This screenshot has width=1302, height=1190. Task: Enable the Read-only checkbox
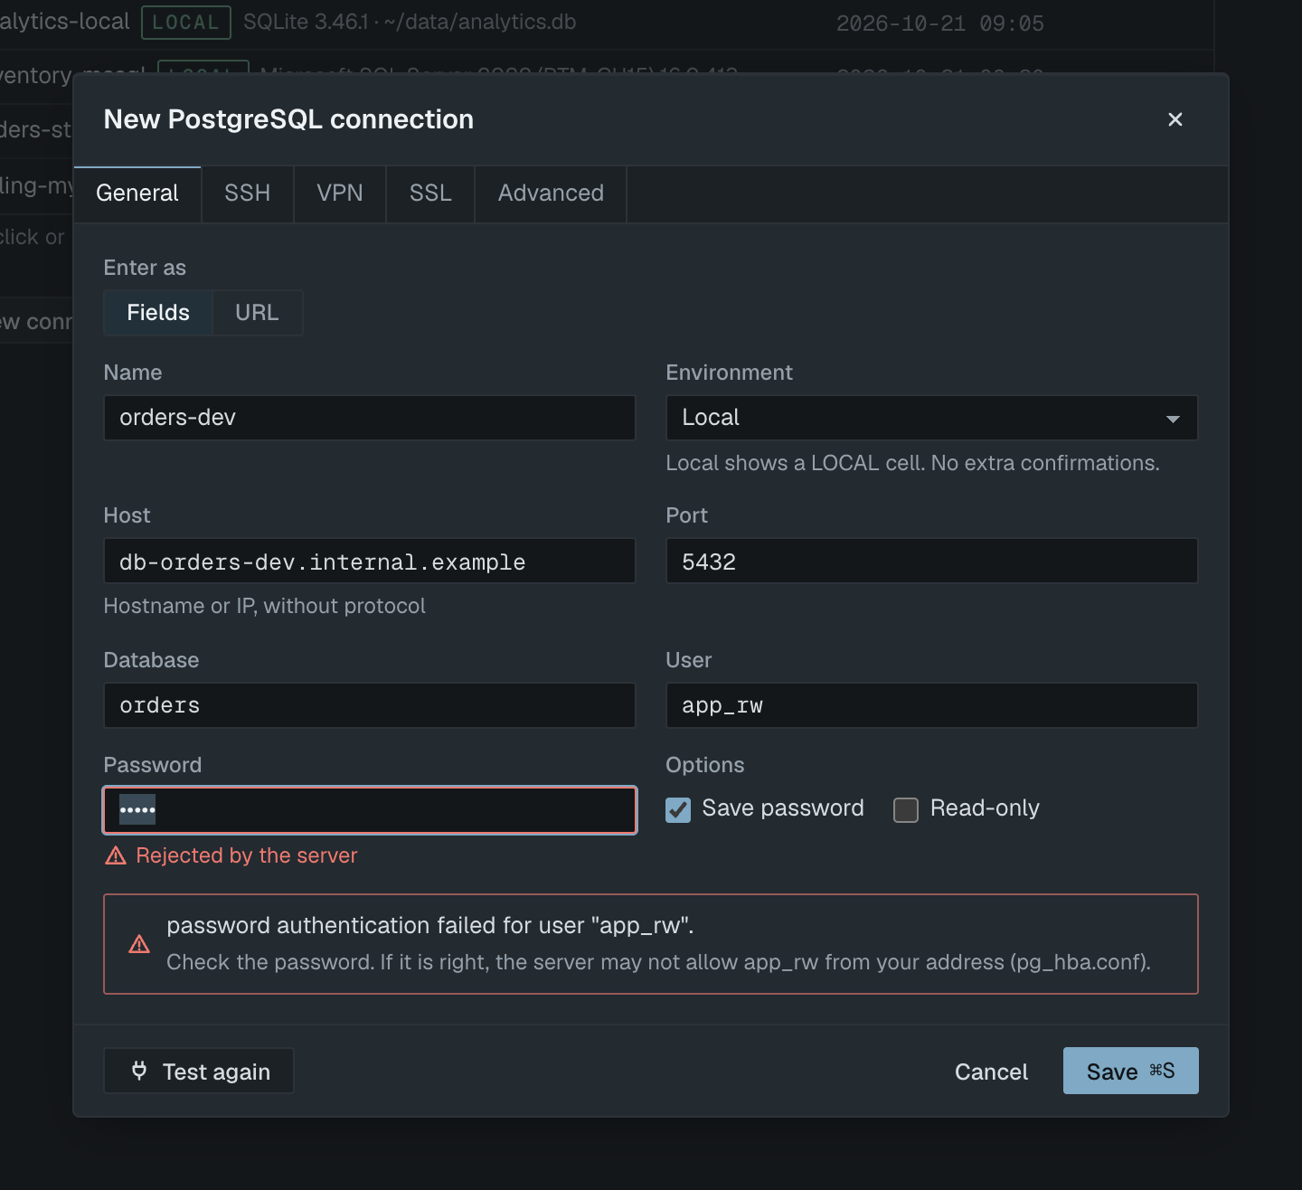[906, 809]
